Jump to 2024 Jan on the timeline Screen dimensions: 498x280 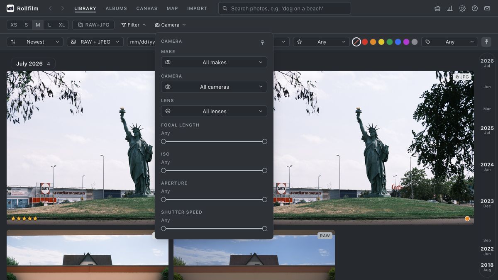pos(487,167)
